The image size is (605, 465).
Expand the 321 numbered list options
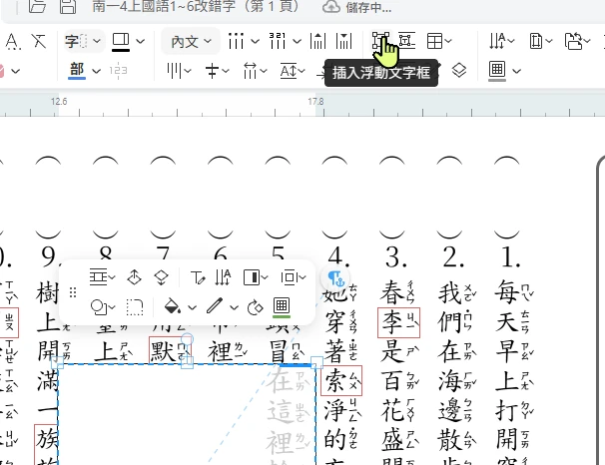[297, 41]
